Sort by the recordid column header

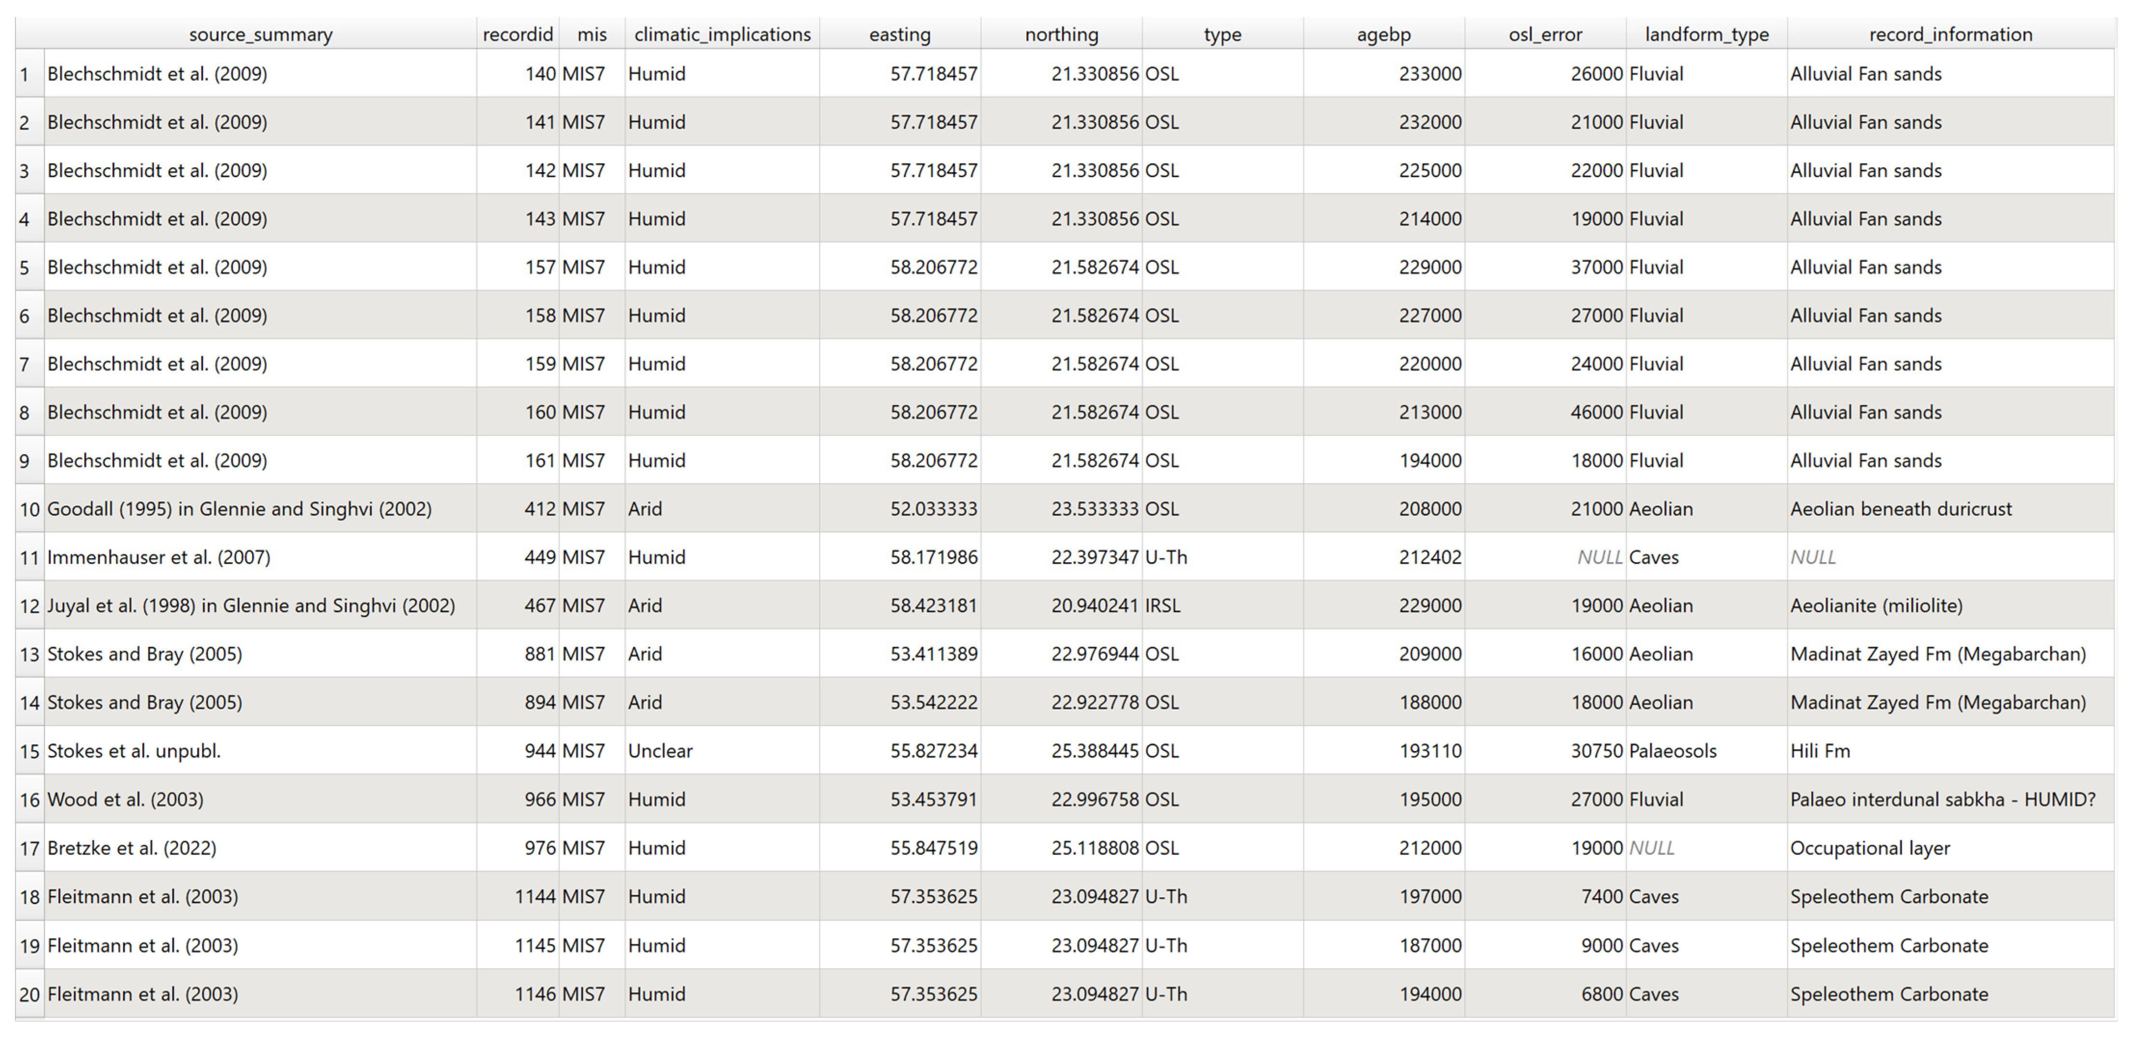(x=517, y=34)
